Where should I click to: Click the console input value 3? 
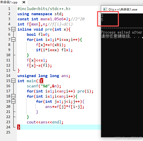click(x=102, y=16)
